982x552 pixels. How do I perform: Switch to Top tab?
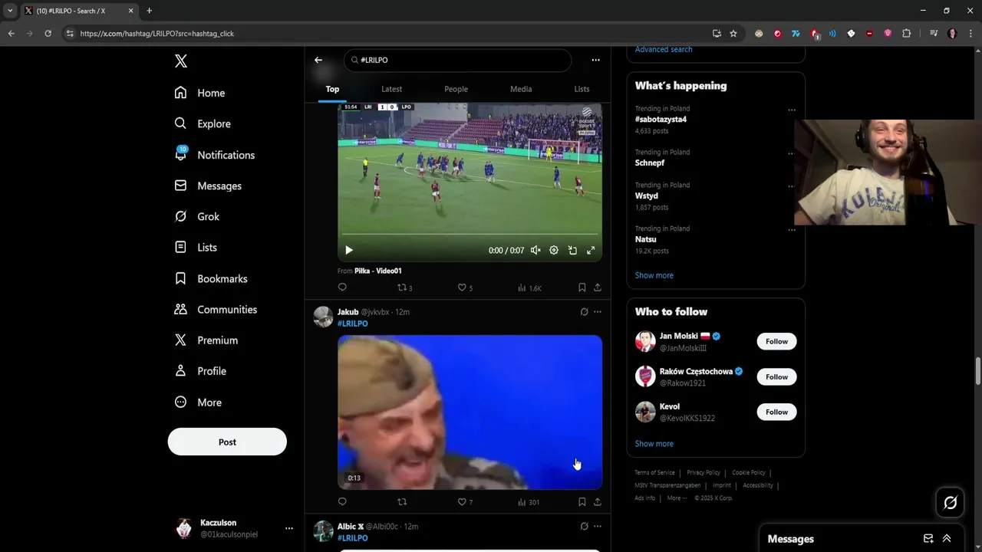[332, 89]
